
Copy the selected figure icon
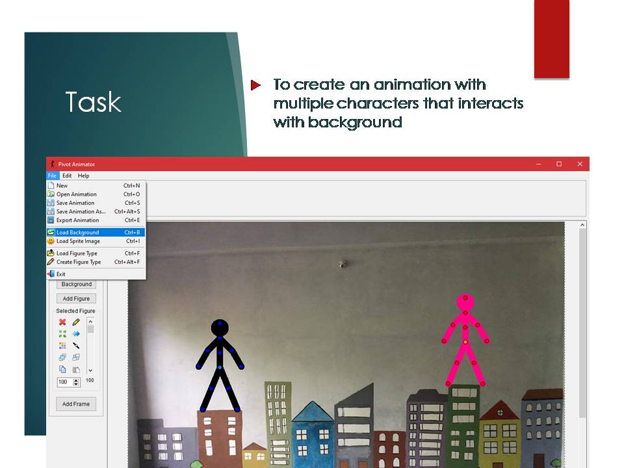click(62, 369)
